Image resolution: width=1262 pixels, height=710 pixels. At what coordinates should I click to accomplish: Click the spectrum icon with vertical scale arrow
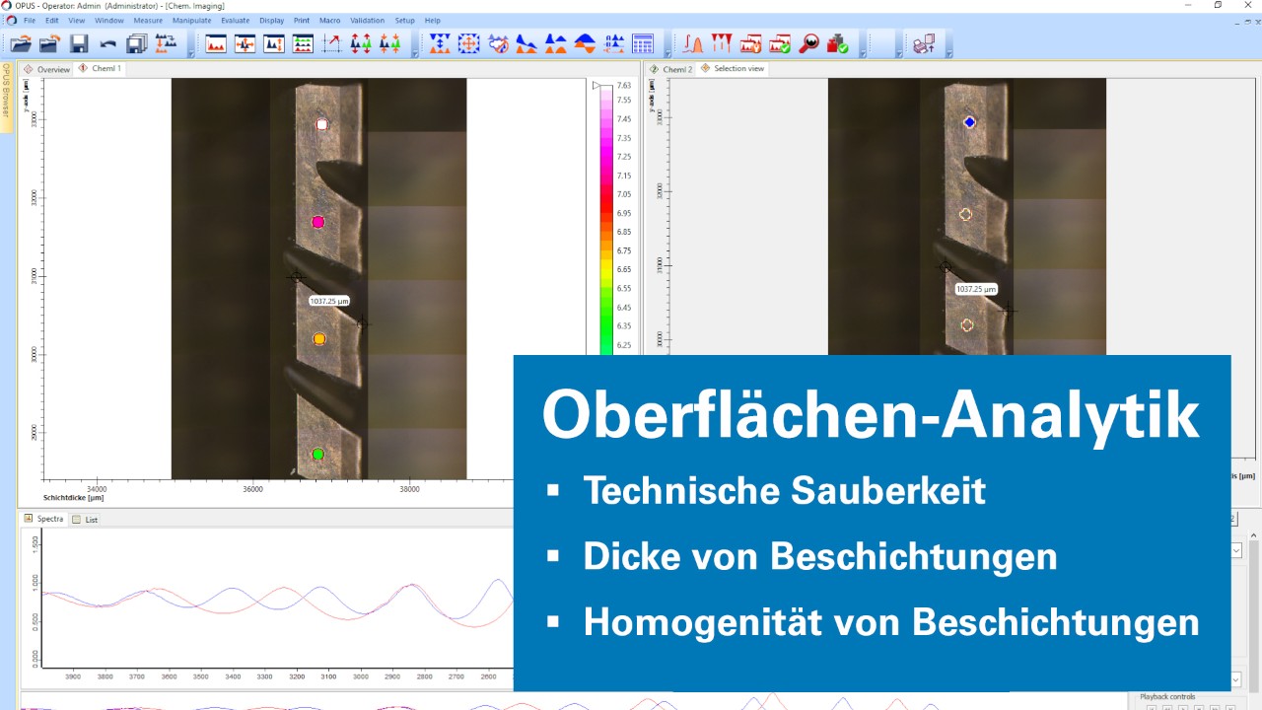(274, 43)
